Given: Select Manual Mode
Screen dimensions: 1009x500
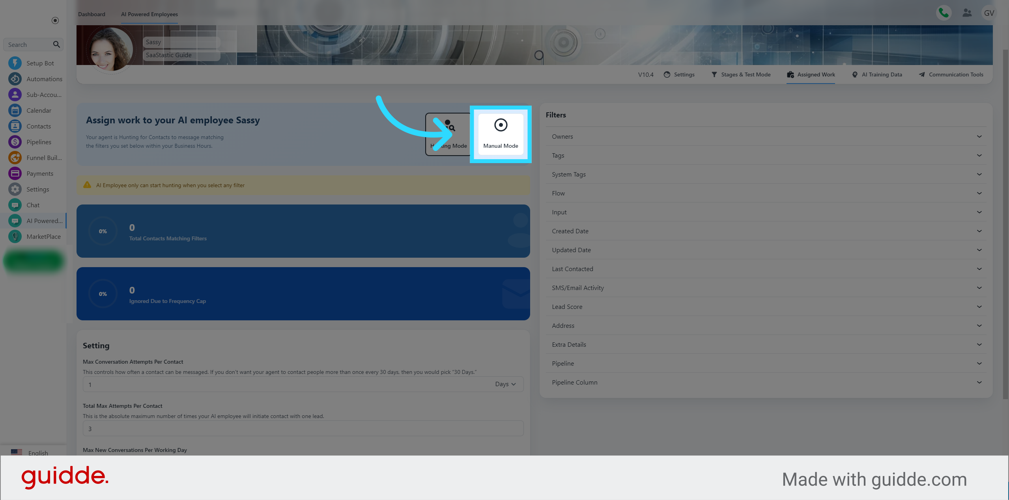Looking at the screenshot, I should 501,134.
